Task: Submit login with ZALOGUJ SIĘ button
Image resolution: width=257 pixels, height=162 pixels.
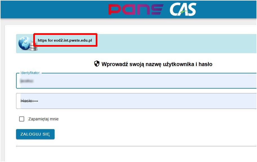Action: point(35,134)
